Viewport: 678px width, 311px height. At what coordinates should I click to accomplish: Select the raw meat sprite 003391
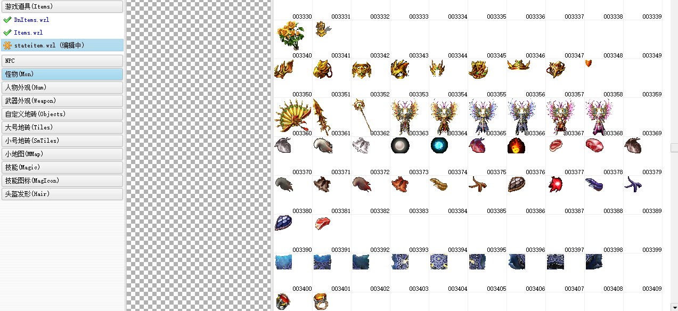[322, 223]
